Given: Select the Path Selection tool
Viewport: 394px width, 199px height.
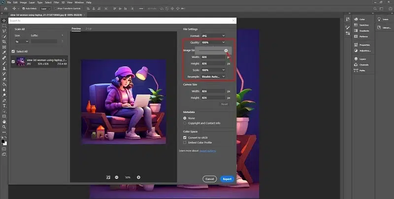Looking at the screenshot, I should coord(4,111).
